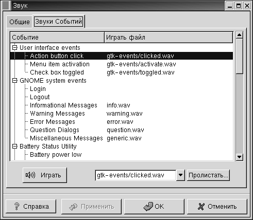Click the Применить button
The height and width of the screenshot is (220, 253).
(x=91, y=207)
